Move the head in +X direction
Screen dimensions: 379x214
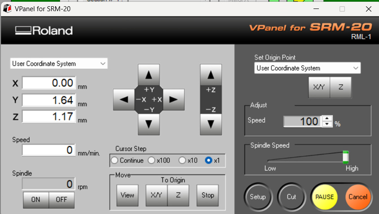click(x=174, y=99)
